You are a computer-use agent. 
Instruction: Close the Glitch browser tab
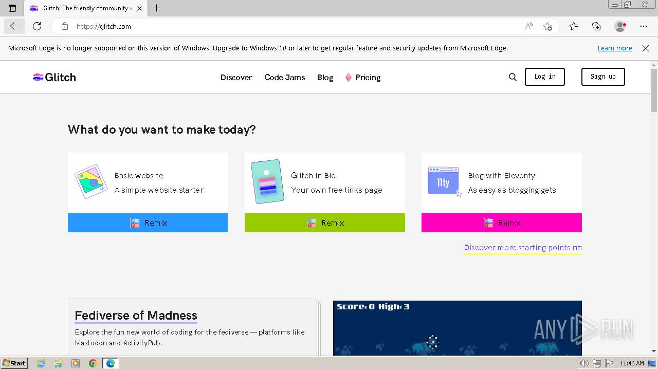pos(139,8)
